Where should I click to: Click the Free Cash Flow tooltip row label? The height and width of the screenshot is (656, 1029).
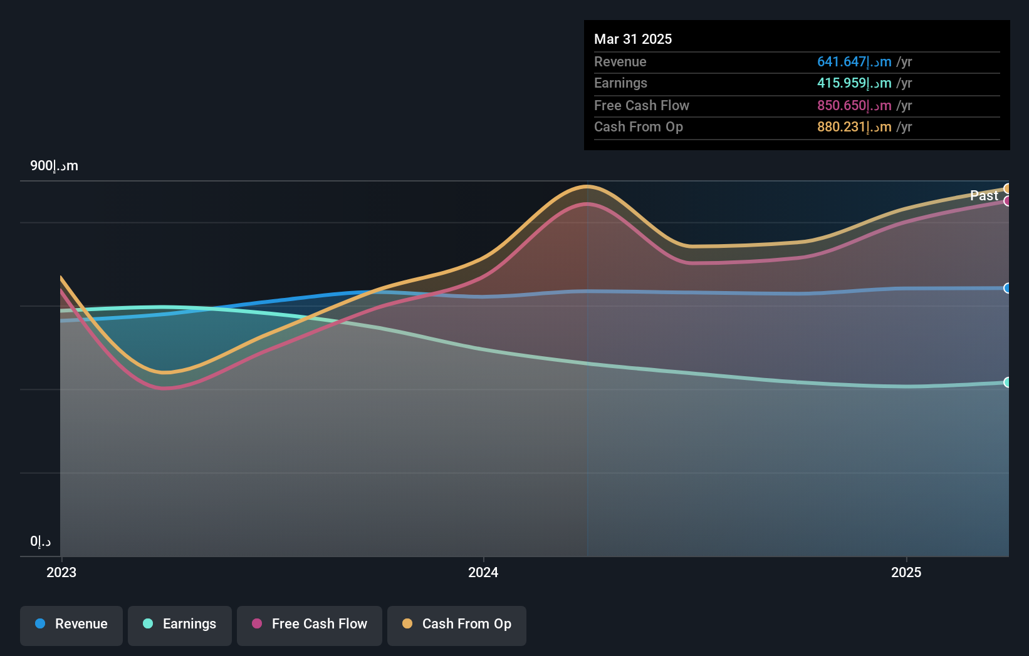pyautogui.click(x=642, y=105)
